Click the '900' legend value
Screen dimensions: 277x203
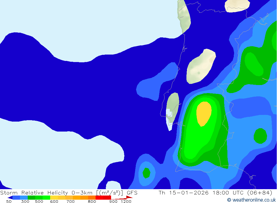point(113,202)
